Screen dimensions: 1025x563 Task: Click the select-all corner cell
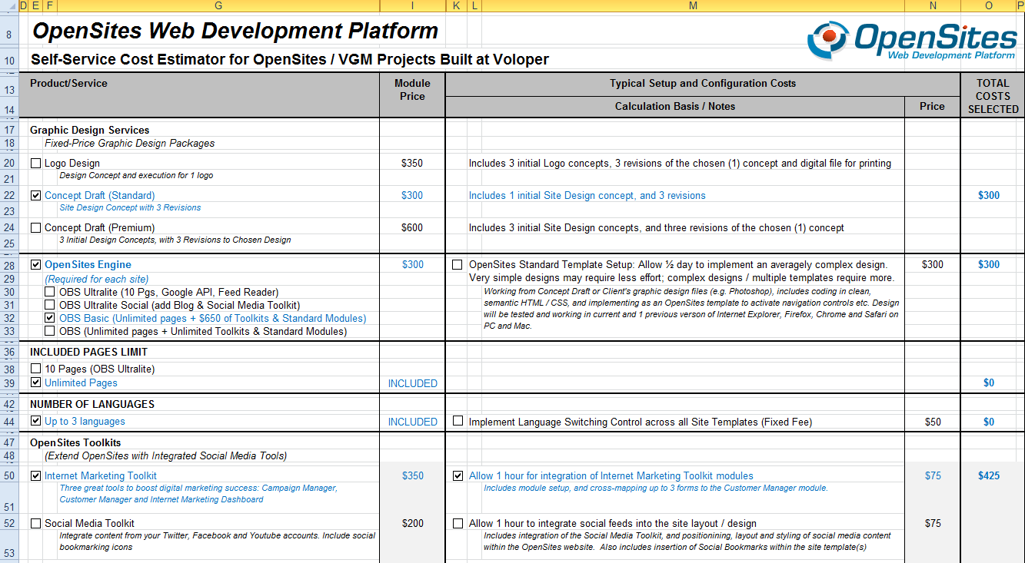click(x=9, y=5)
